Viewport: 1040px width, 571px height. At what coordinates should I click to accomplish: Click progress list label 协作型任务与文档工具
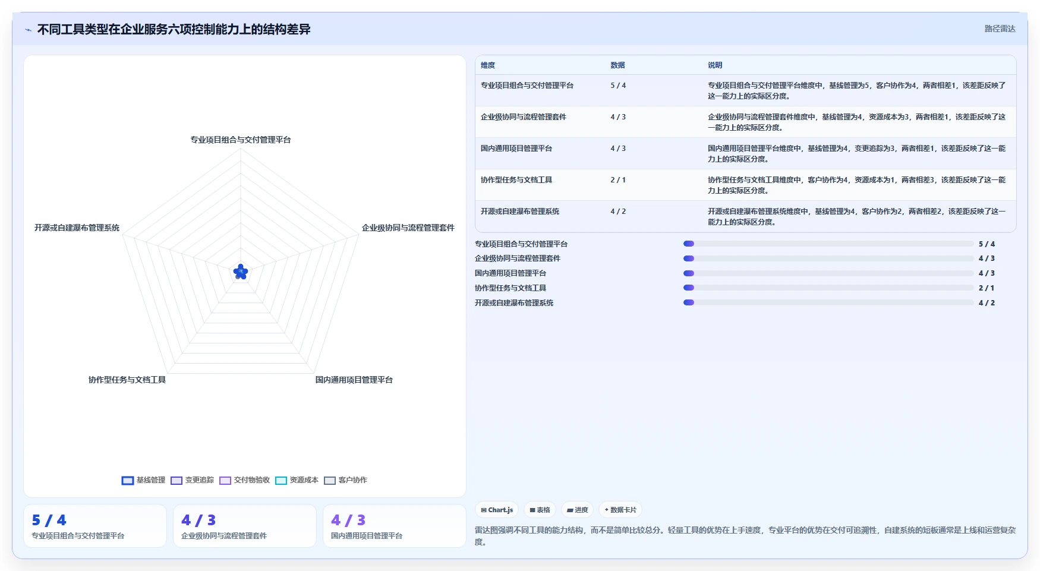pyautogui.click(x=510, y=288)
